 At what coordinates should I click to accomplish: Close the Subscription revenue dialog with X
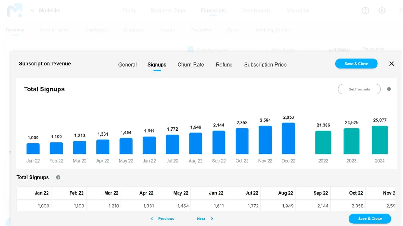392,64
